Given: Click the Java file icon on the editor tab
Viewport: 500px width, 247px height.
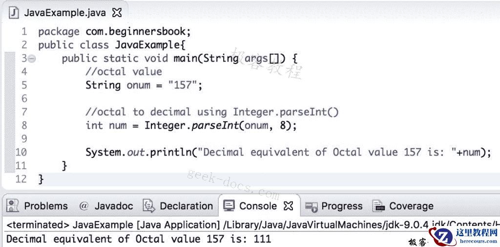Looking at the screenshot, I should point(15,12).
